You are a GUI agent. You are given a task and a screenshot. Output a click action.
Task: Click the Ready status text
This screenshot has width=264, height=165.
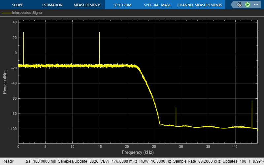8,161
